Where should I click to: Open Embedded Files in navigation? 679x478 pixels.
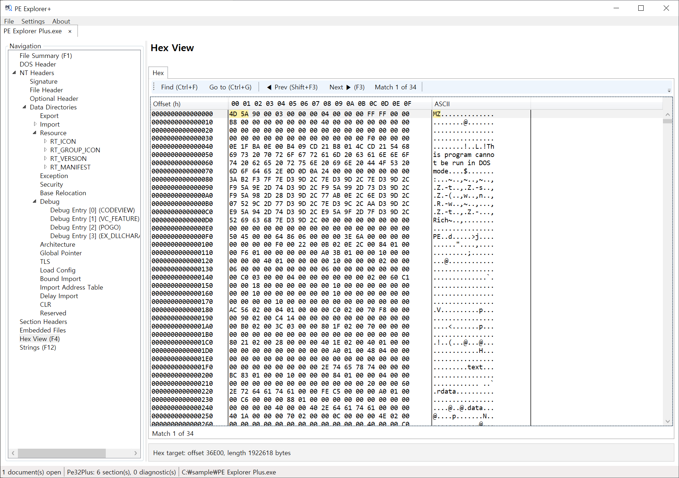(43, 330)
